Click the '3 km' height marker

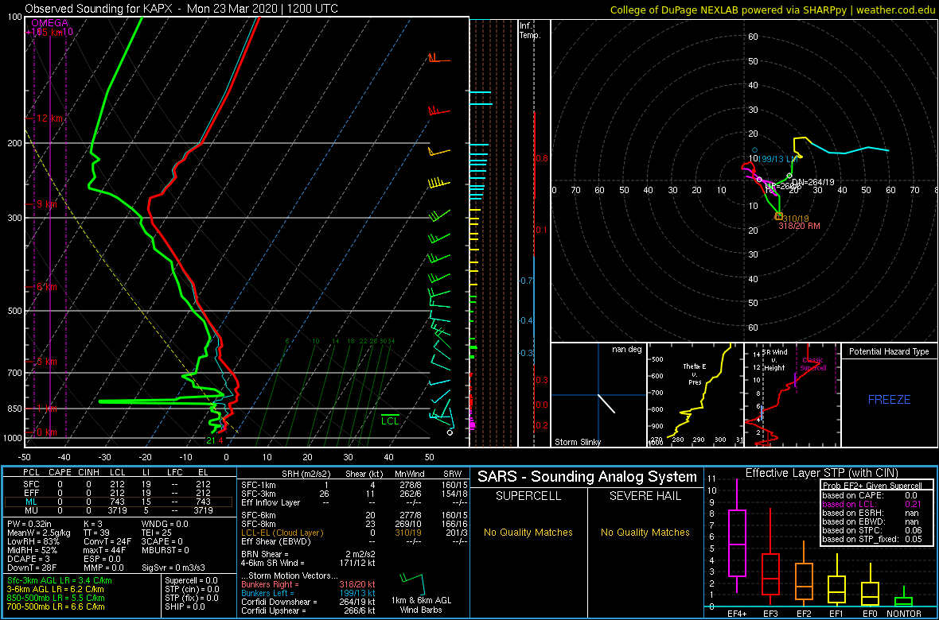pos(47,362)
